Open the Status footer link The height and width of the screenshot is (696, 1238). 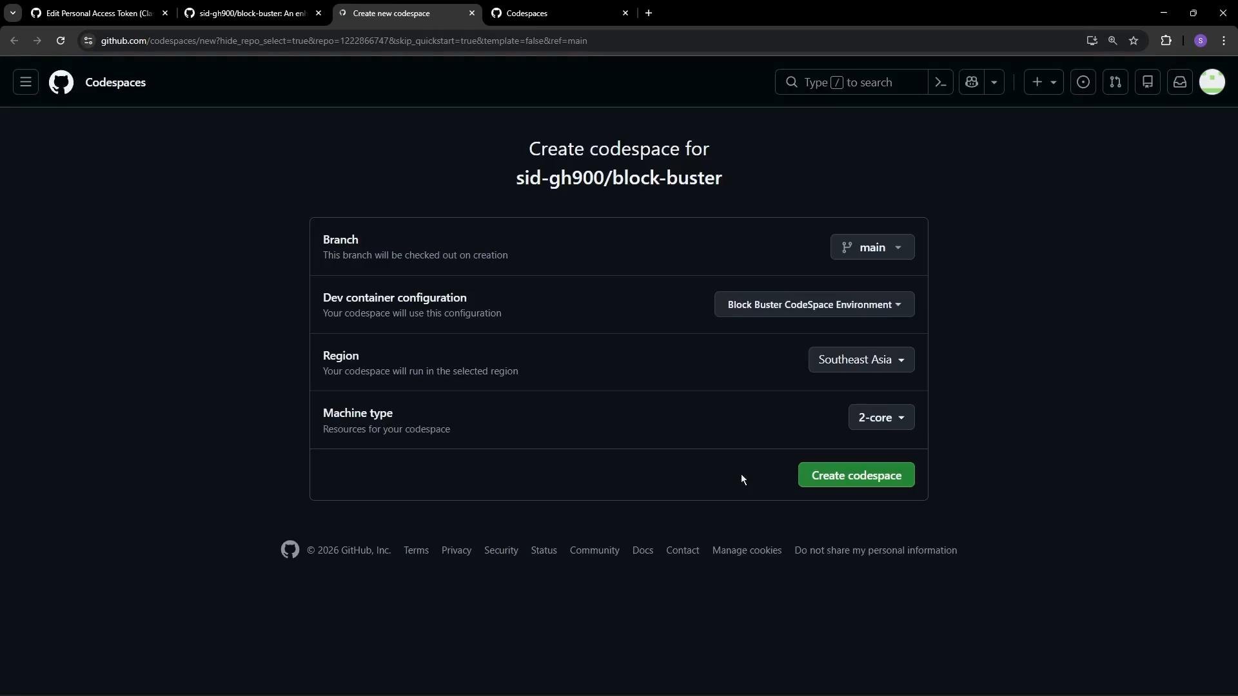544,550
